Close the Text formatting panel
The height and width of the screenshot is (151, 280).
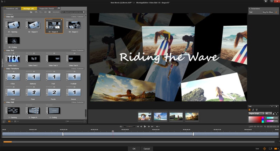(276, 106)
